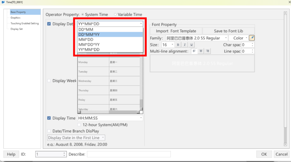Select Graphics in the tree
Image resolution: width=291 pixels, height=162 pixels.
15,18
